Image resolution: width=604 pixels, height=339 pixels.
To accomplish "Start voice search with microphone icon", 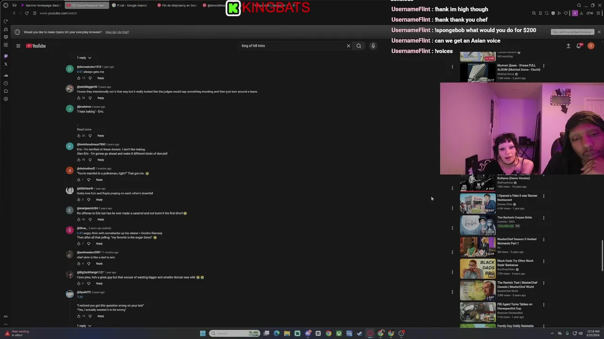I will [373, 46].
